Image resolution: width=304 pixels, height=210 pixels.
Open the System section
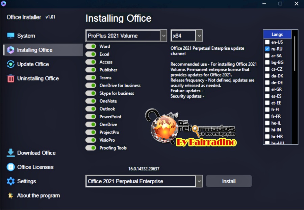click(x=43, y=36)
